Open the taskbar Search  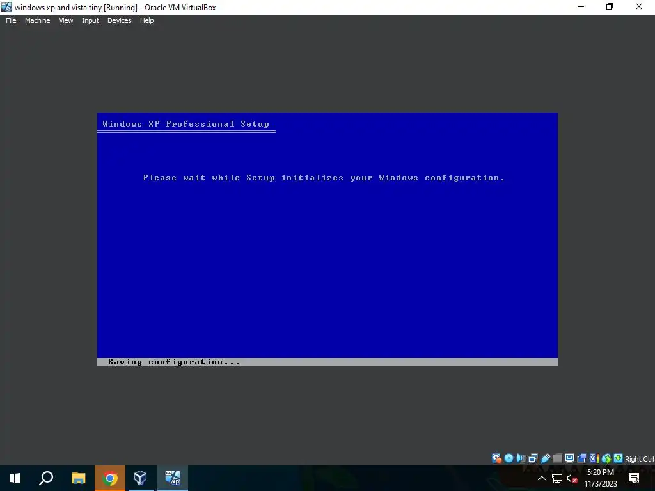point(46,478)
